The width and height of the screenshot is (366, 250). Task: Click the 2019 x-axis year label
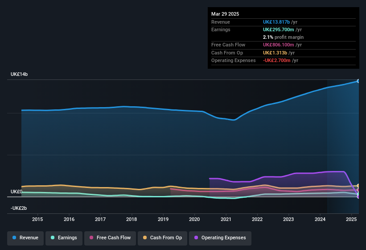pyautogui.click(x=163, y=219)
